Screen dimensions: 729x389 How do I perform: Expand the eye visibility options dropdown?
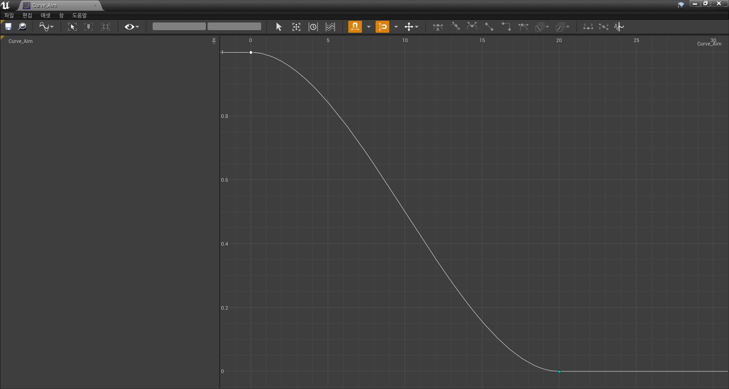(132, 27)
